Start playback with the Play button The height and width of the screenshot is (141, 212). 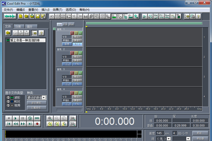click(x=16, y=118)
